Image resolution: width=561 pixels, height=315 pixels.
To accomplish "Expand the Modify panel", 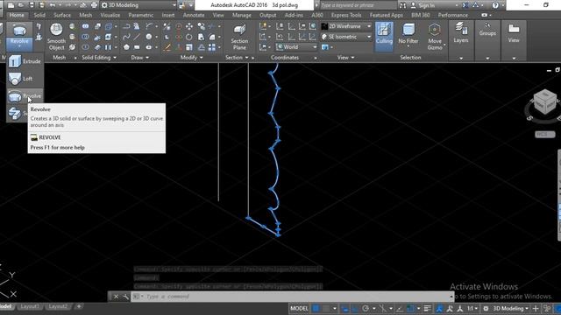I will [x=191, y=57].
